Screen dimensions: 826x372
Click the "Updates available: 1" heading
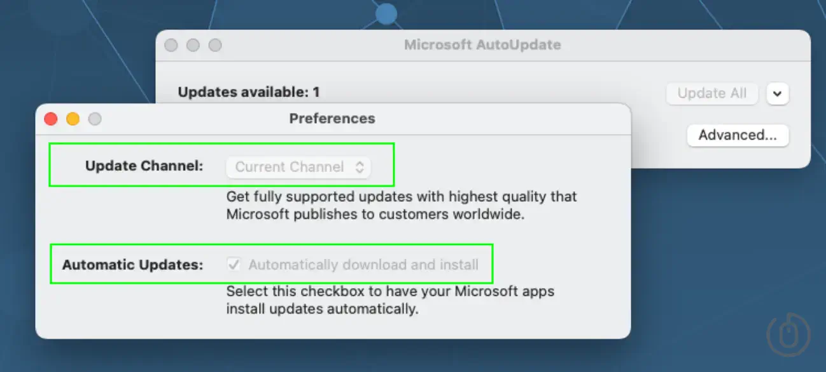tap(249, 92)
